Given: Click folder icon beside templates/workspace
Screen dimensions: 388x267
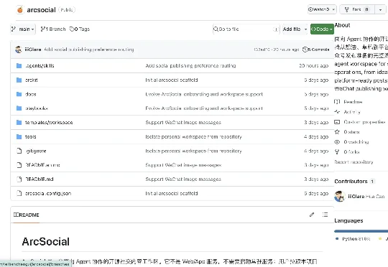Looking at the screenshot, I should click(19, 122).
